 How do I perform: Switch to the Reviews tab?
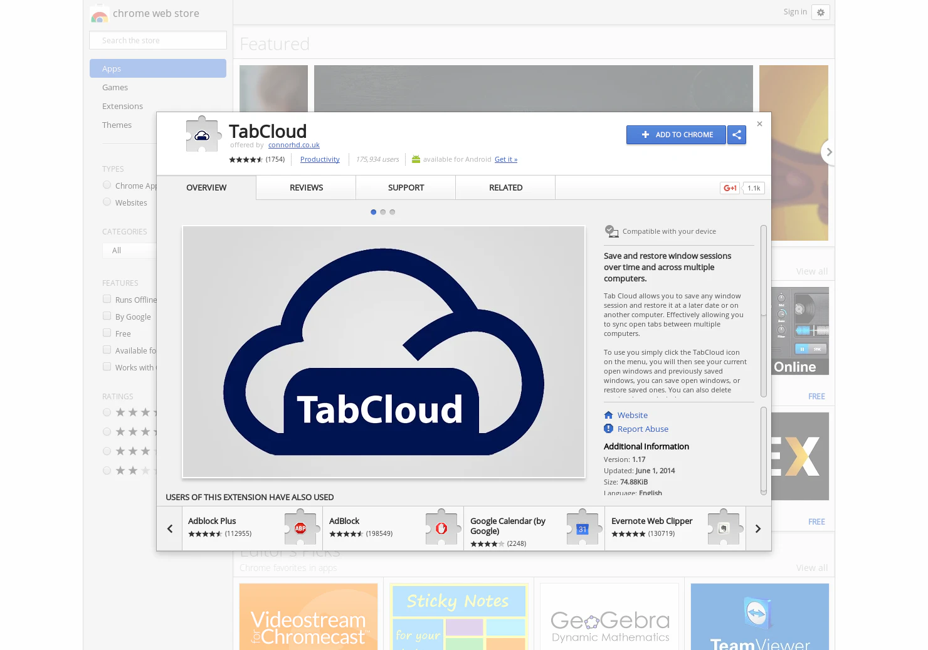point(306,187)
